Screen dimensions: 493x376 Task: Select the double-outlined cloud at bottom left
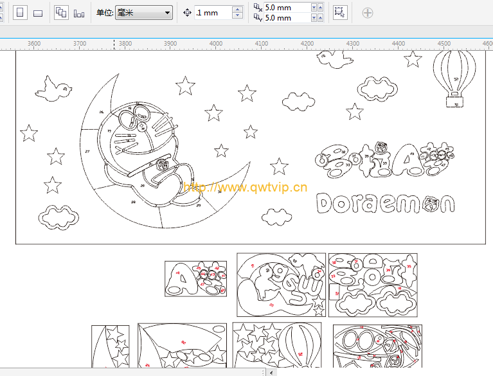(x=58, y=217)
